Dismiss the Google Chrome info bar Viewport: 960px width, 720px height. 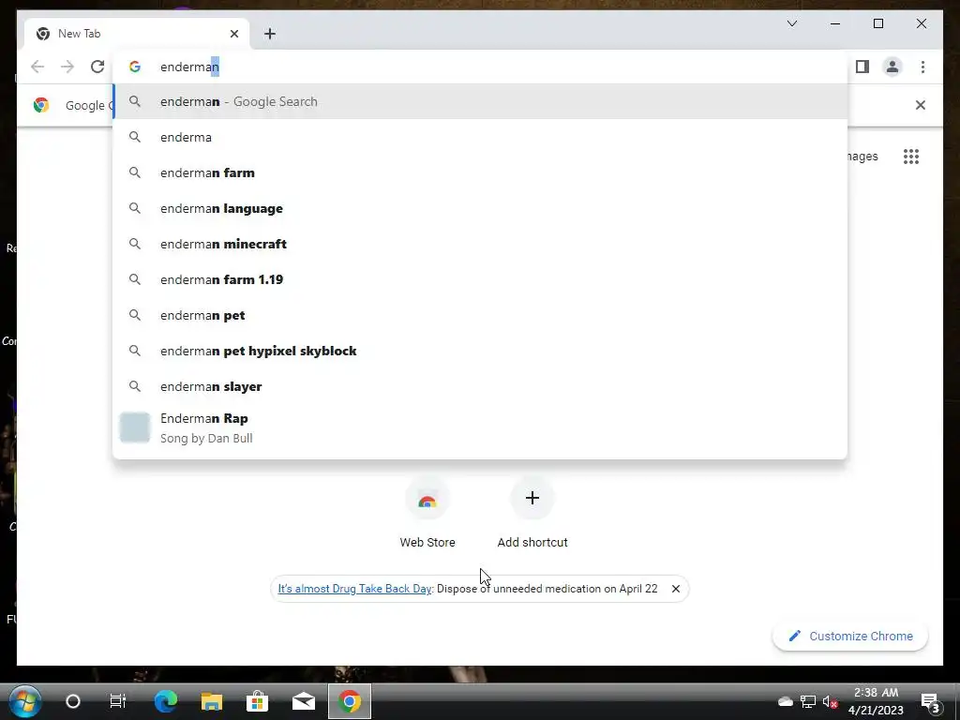pos(920,105)
